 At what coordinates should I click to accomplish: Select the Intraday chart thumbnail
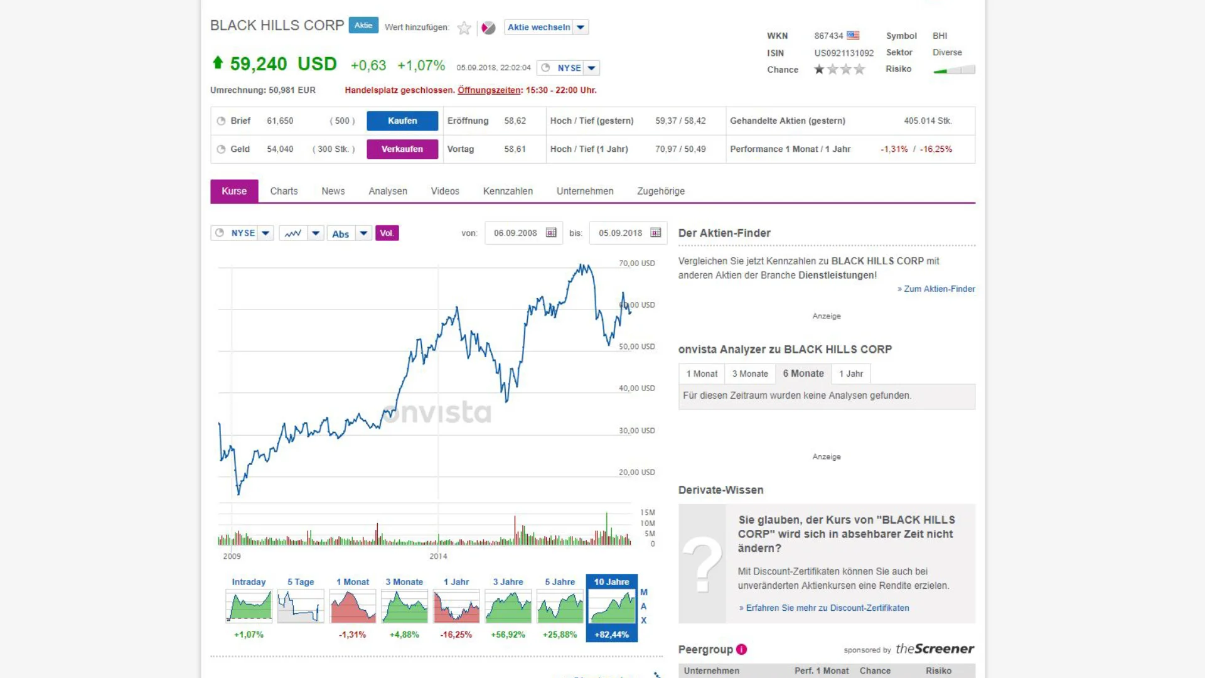coord(249,606)
